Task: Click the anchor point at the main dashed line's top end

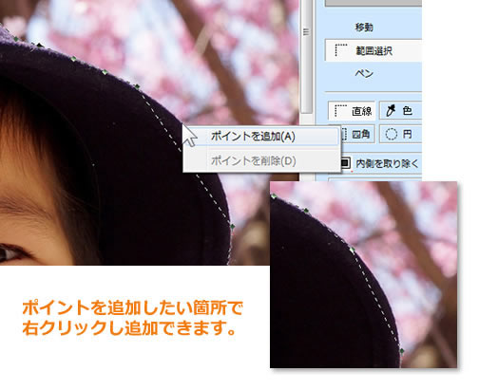Action: point(137,86)
